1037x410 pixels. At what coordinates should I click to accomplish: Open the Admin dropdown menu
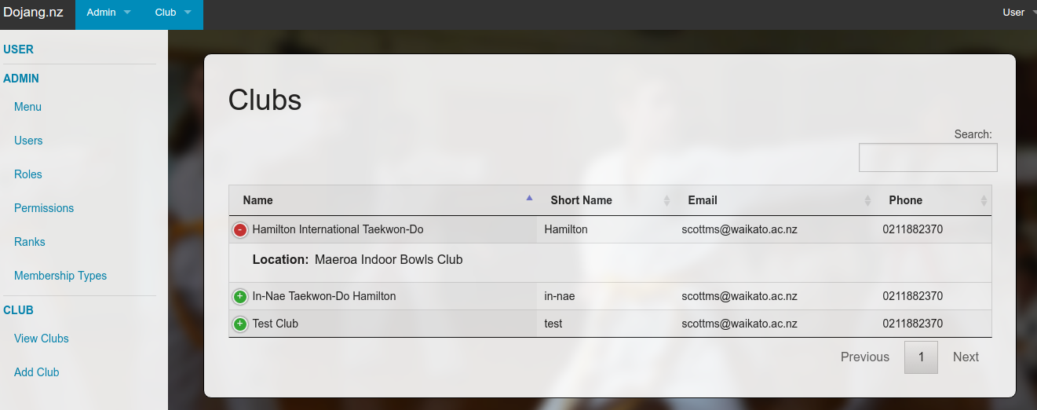108,13
